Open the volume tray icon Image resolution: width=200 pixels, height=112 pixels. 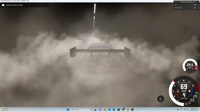(x=187, y=110)
